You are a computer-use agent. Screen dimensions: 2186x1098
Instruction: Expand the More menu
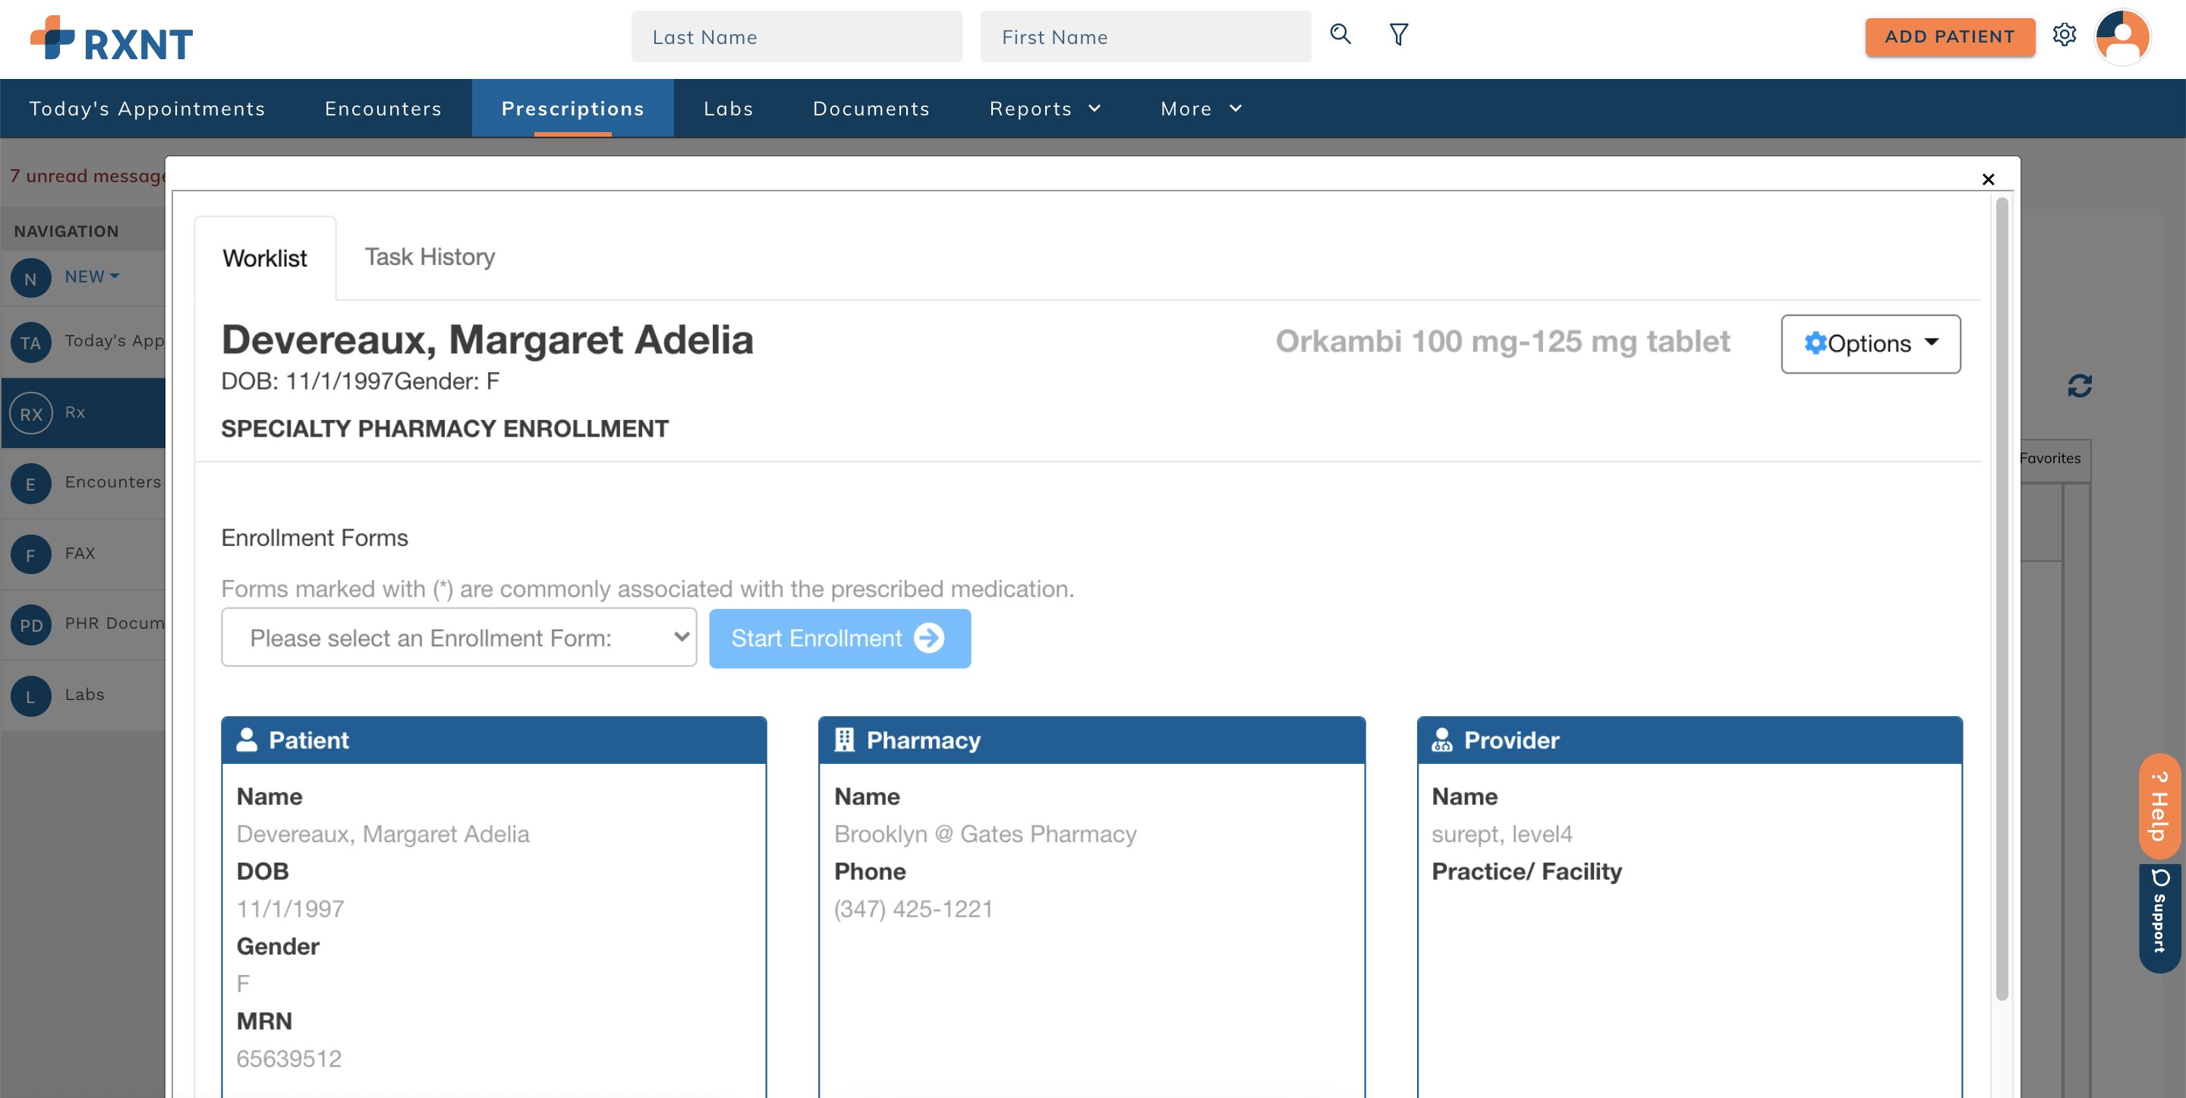pos(1201,108)
